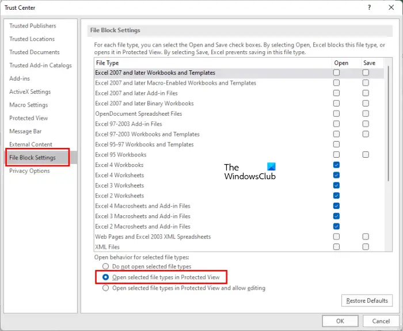
Task: Check Save for OpenDocument Spreadsheet Files
Action: coord(366,113)
